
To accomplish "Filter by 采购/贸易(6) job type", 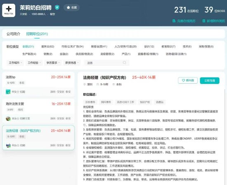I will tap(206, 46).
